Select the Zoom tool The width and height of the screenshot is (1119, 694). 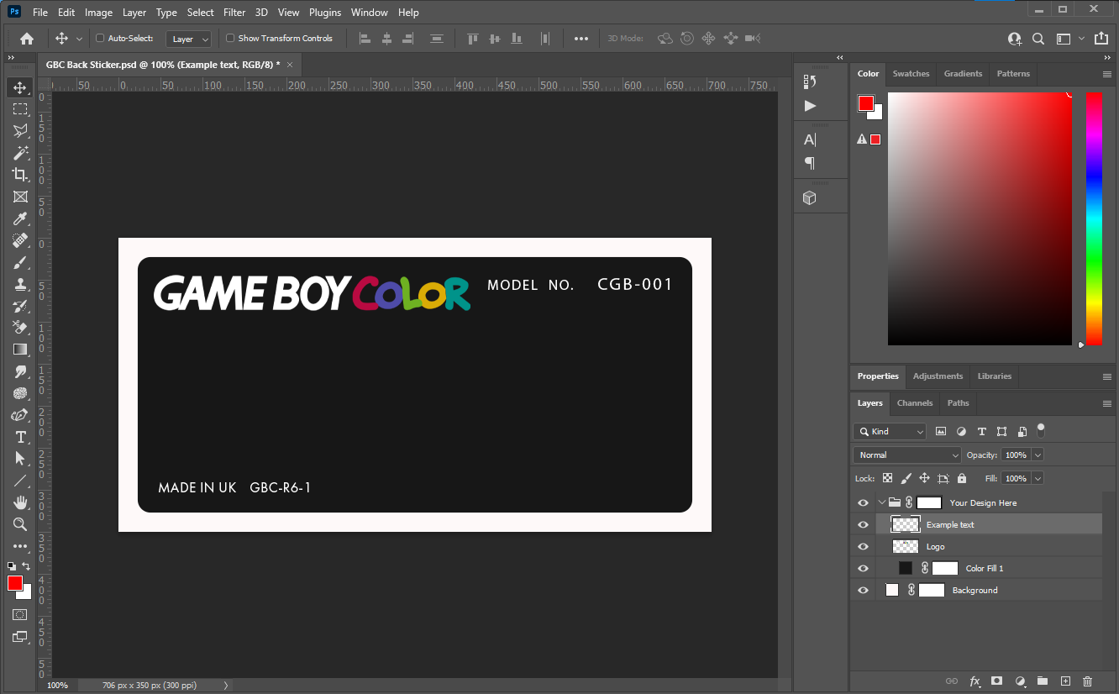21,524
